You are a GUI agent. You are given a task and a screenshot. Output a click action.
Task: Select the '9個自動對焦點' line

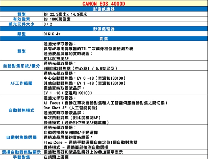click(x=80, y=69)
